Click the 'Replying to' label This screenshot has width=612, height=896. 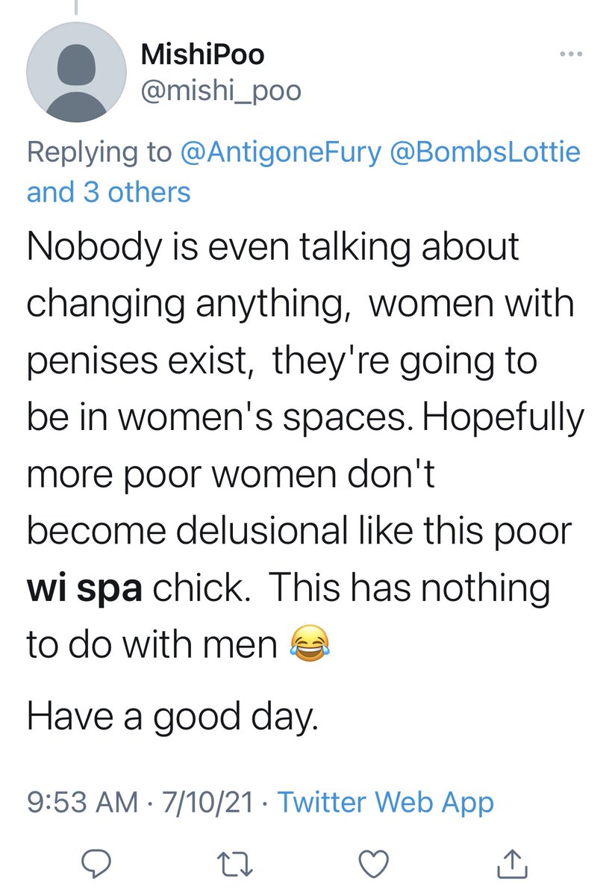99,152
